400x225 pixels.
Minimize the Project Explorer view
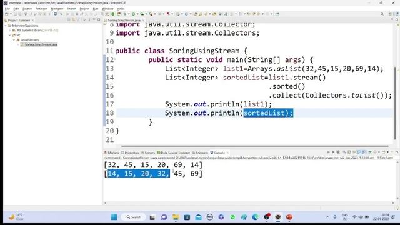pos(94,20)
